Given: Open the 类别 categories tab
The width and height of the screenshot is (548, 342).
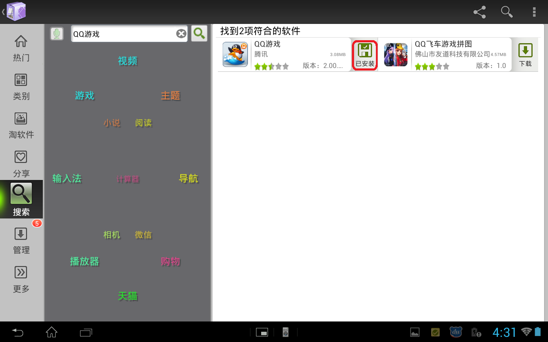Looking at the screenshot, I should pos(21,87).
